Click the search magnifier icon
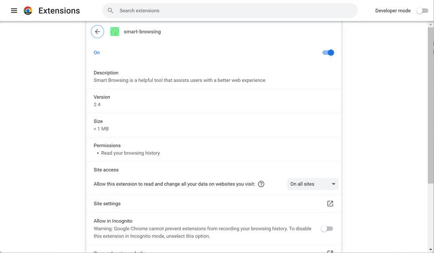The height and width of the screenshot is (253, 434). click(110, 11)
